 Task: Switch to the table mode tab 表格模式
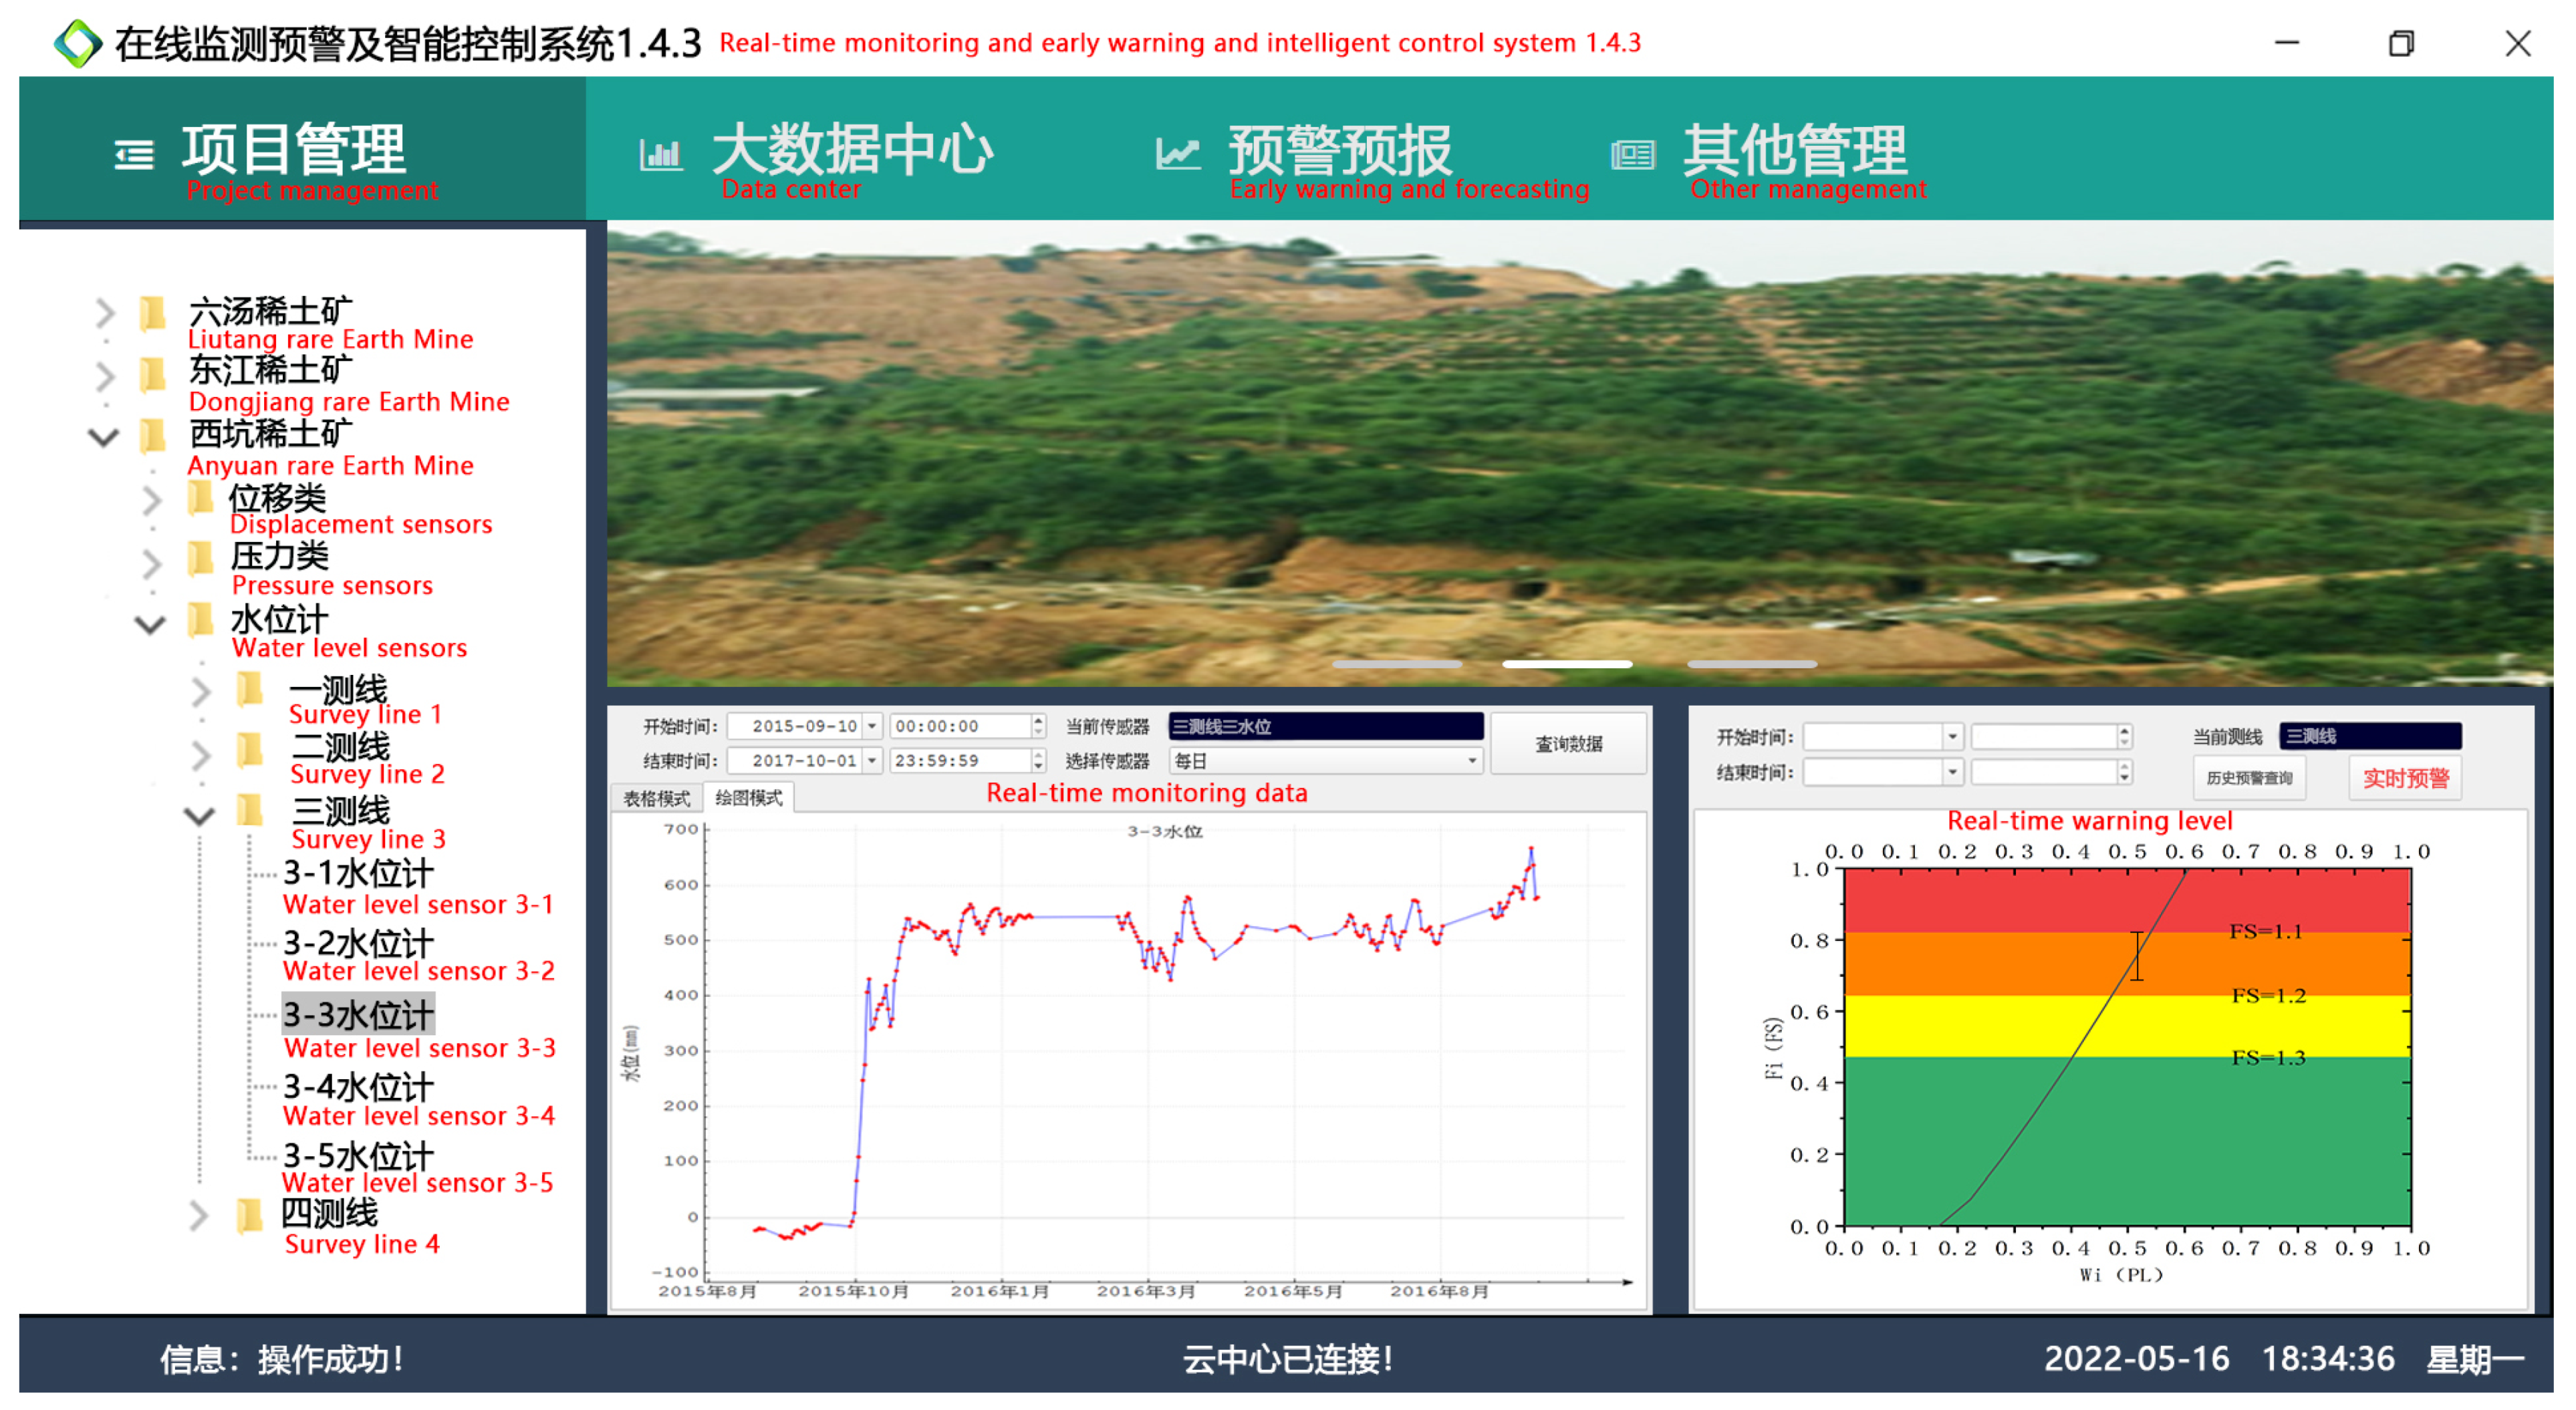pyautogui.click(x=656, y=798)
